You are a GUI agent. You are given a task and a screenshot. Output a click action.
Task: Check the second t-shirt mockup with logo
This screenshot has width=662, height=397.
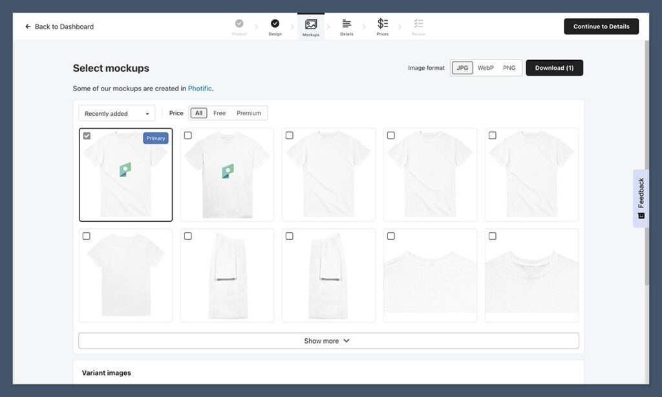point(188,136)
